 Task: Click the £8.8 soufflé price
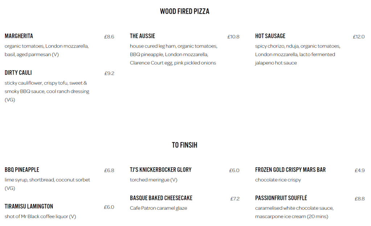pos(360,198)
